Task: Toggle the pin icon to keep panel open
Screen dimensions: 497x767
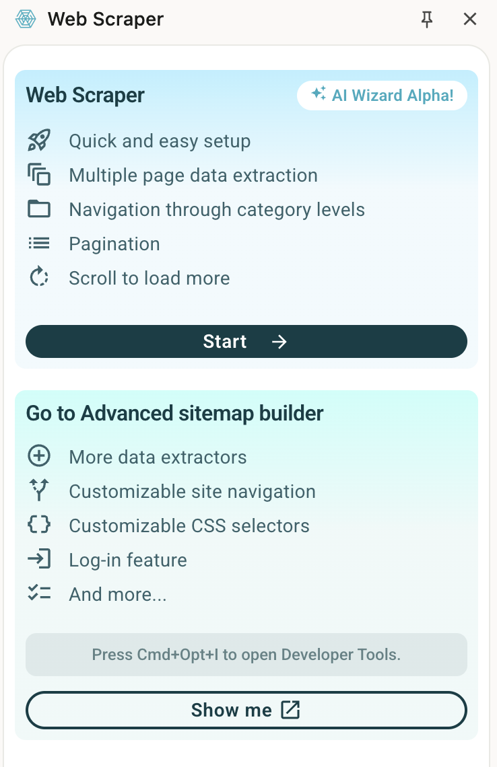Action: [x=427, y=20]
